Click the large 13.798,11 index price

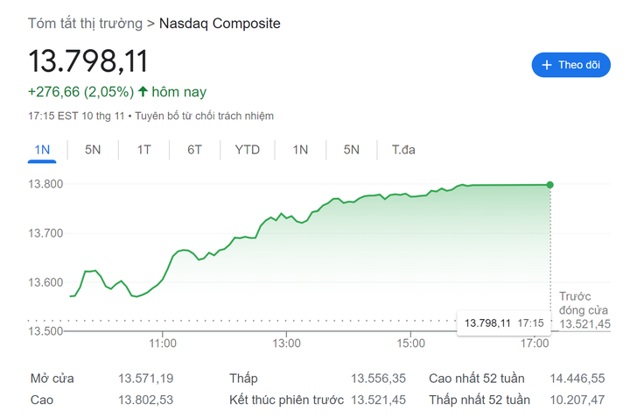(88, 61)
